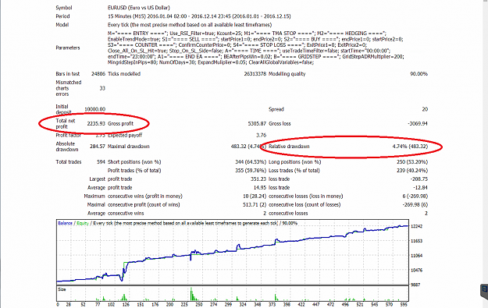Click the Modelling quality label

click(287, 74)
